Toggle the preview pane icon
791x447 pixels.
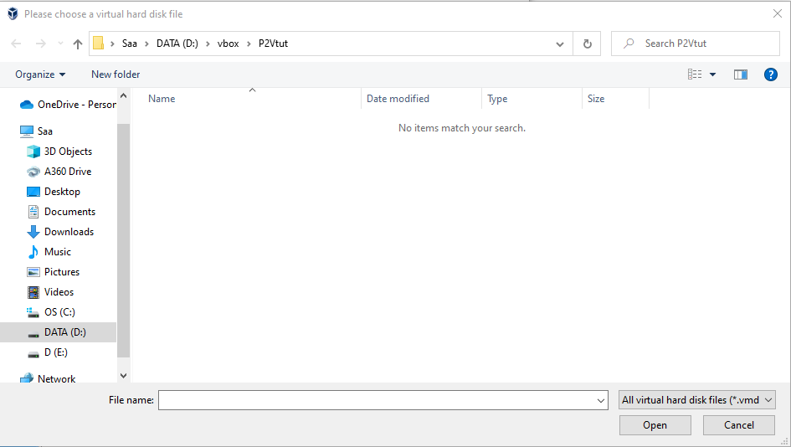740,74
